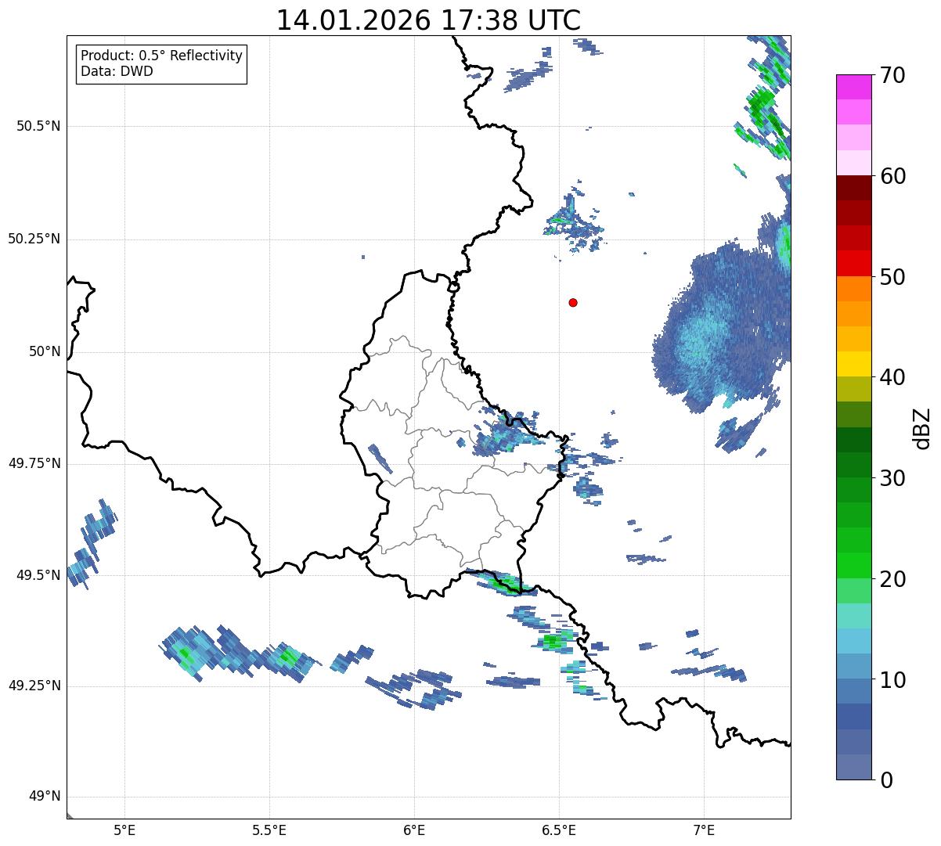Click the latitude label "49.75°N"
941x846 pixels.
pyautogui.click(x=34, y=463)
